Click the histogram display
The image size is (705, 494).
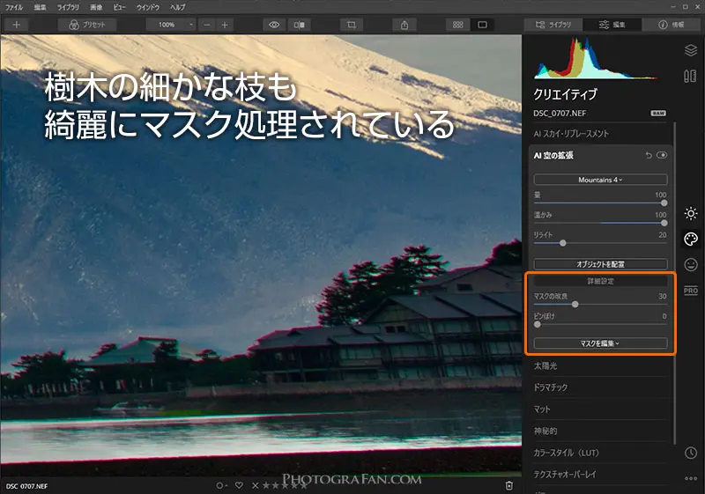point(597,58)
